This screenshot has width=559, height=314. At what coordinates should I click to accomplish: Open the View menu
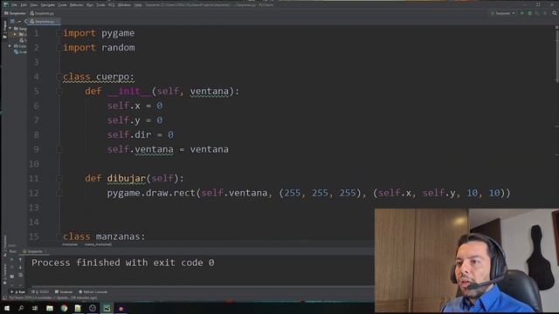click(x=34, y=5)
